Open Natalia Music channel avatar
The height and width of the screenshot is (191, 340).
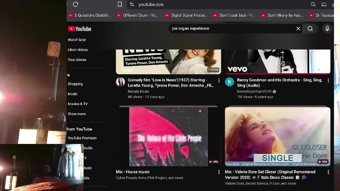[120, 82]
